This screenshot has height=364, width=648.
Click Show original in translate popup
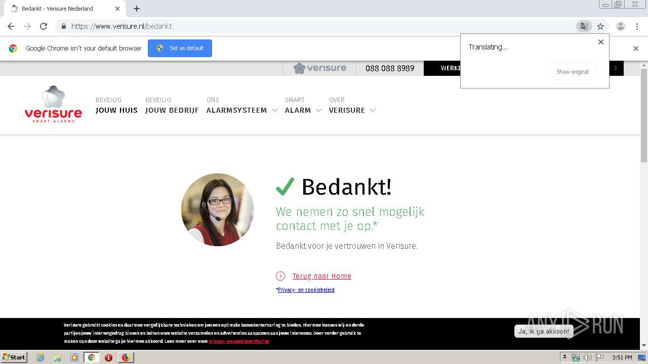(x=573, y=72)
